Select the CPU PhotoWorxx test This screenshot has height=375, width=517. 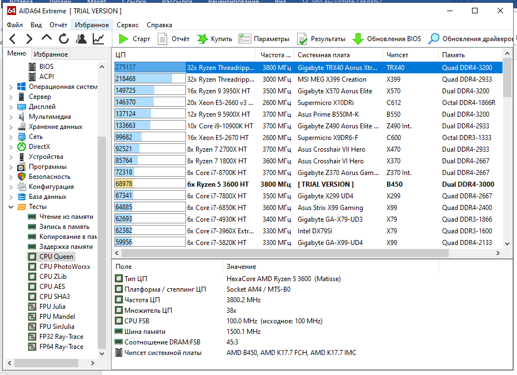[59, 267]
